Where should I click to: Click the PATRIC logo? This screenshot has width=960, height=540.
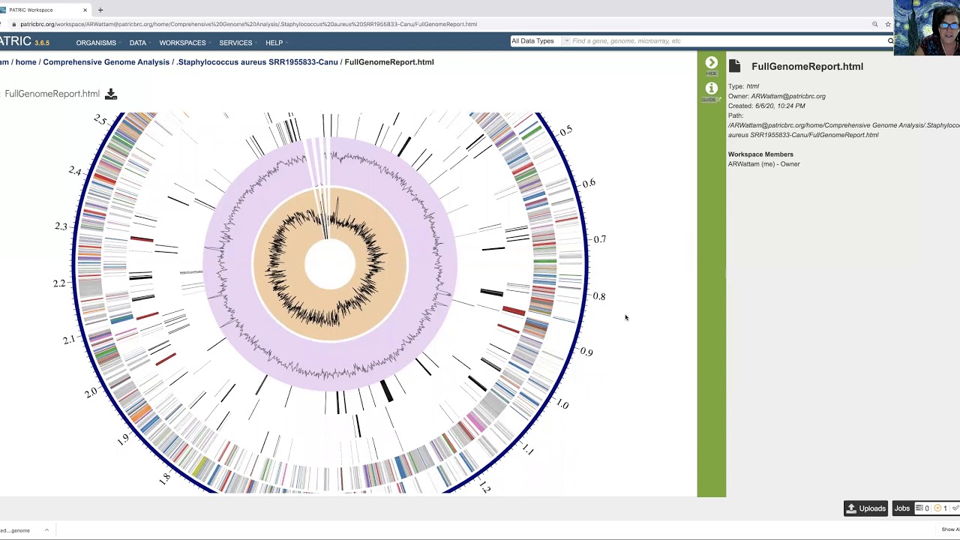(x=15, y=41)
